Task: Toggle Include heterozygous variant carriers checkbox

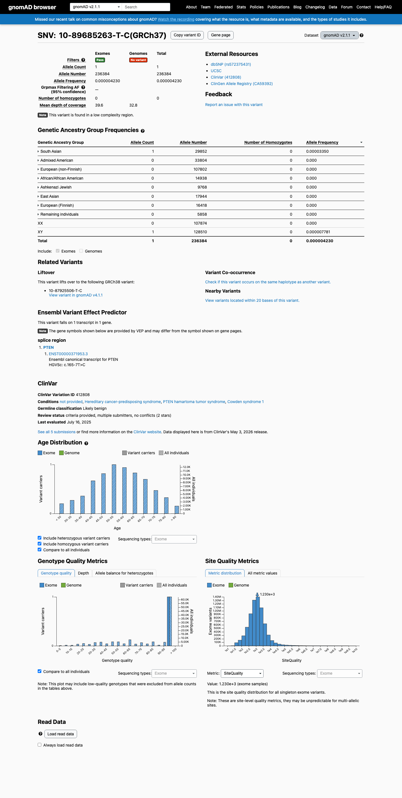Action: (40, 538)
